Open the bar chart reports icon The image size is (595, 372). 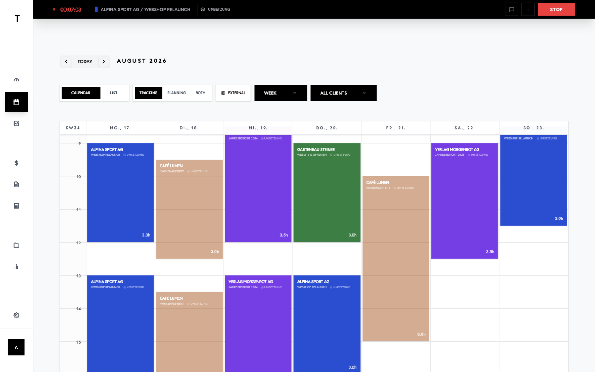tap(16, 267)
